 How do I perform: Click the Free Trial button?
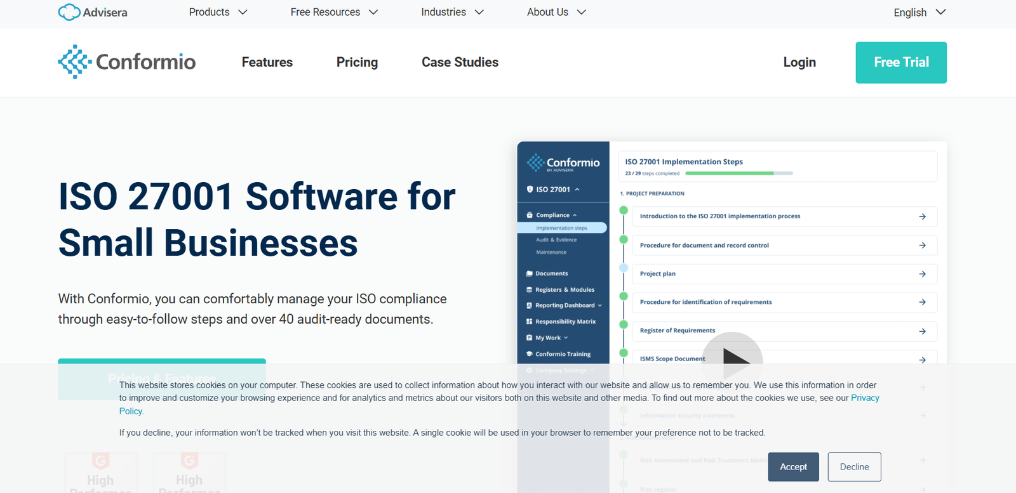point(900,62)
